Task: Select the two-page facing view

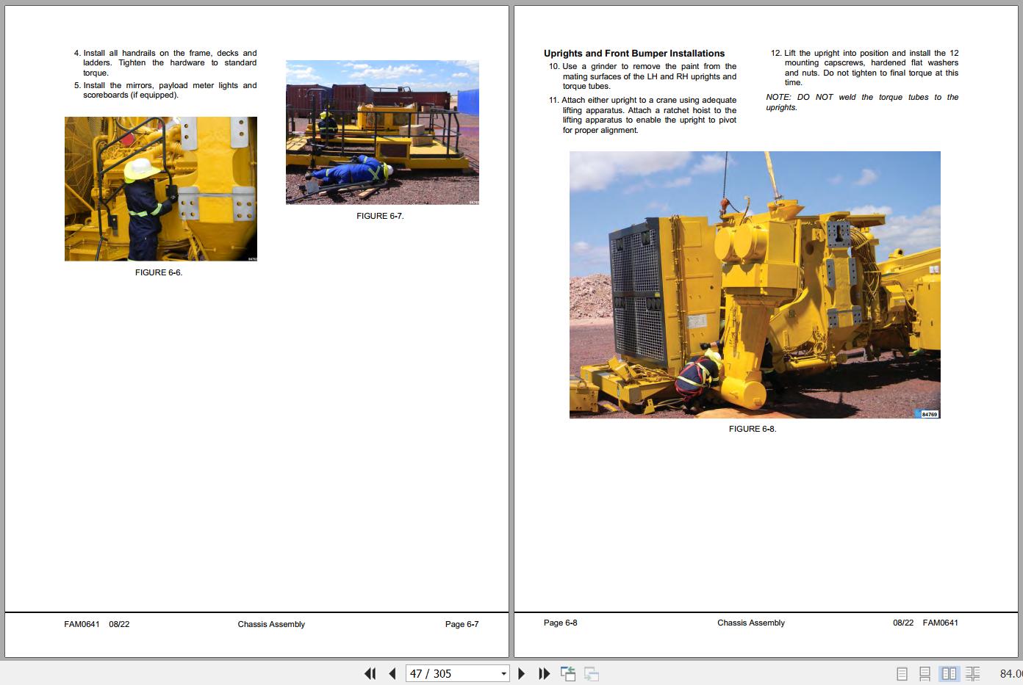Action: 950,673
